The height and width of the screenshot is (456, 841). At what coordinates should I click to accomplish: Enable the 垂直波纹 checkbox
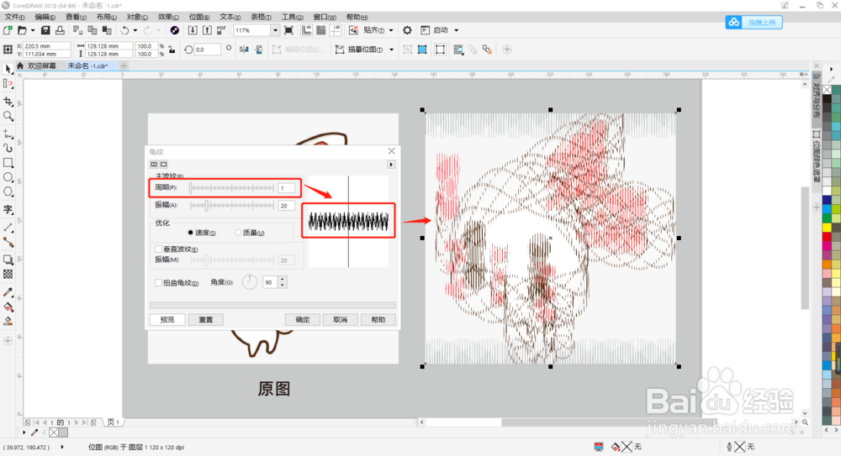(x=158, y=249)
